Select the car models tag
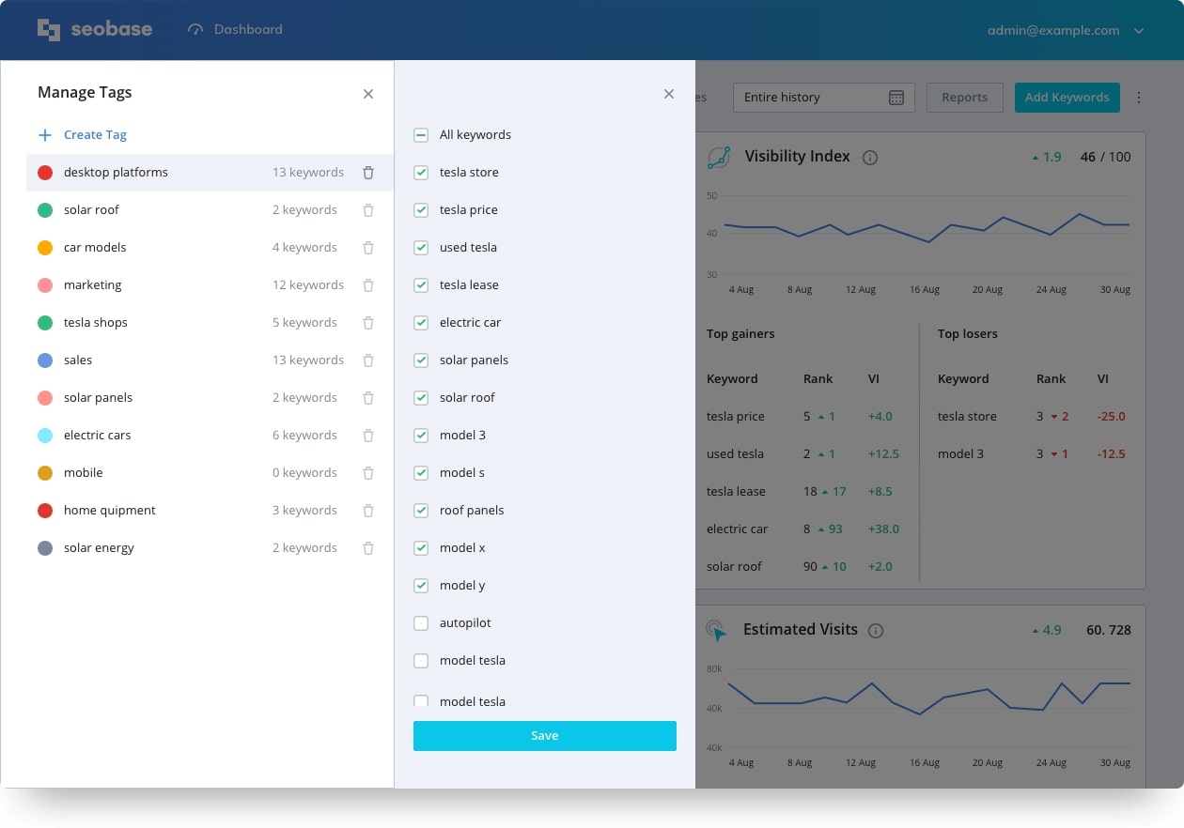This screenshot has width=1184, height=828. tap(95, 248)
